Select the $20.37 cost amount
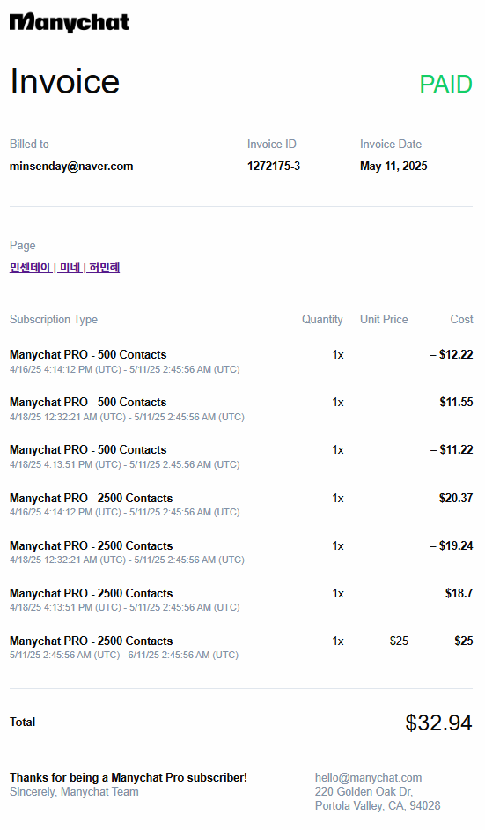This screenshot has height=830, width=485. coord(456,498)
